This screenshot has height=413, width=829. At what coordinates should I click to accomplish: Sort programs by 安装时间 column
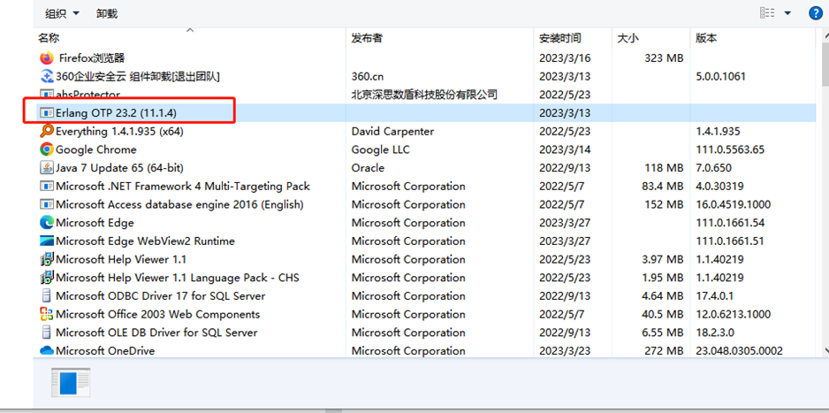560,38
